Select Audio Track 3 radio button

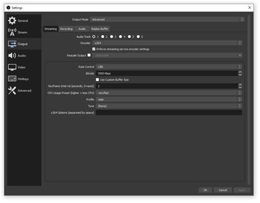[111, 37]
